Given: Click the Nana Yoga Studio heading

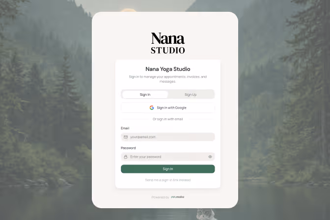Looking at the screenshot, I should pyautogui.click(x=168, y=69).
